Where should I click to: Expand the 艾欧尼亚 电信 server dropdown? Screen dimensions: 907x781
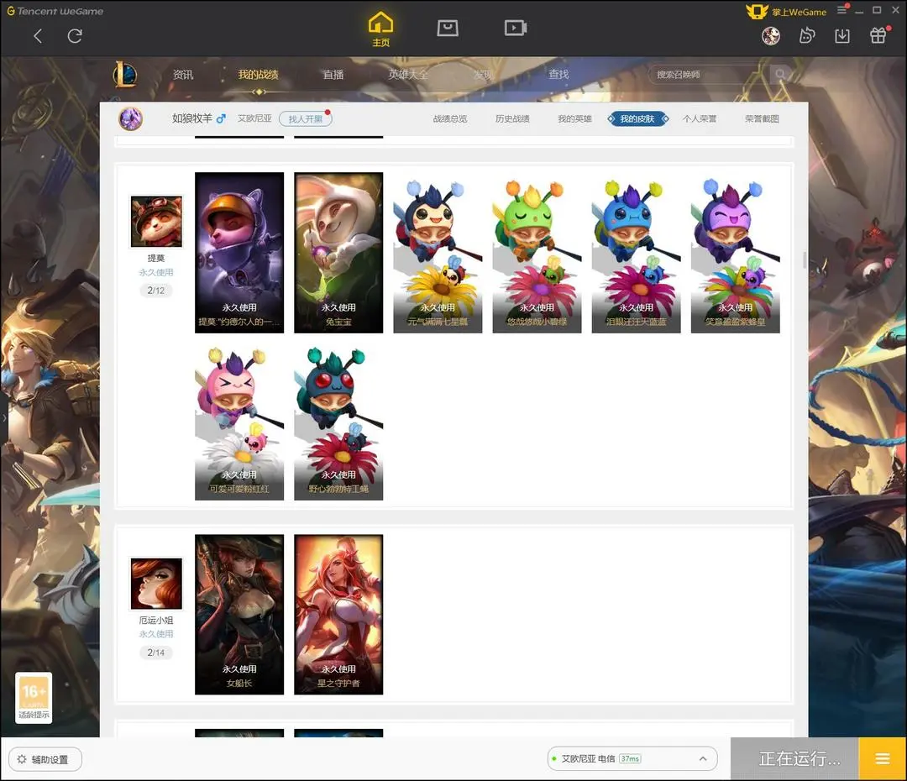(632, 758)
